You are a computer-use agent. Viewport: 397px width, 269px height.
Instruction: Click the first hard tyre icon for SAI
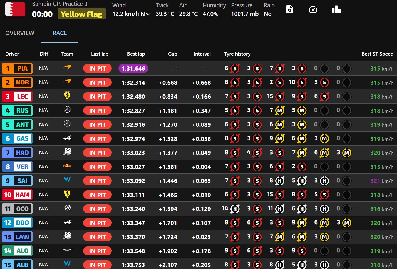280,181
